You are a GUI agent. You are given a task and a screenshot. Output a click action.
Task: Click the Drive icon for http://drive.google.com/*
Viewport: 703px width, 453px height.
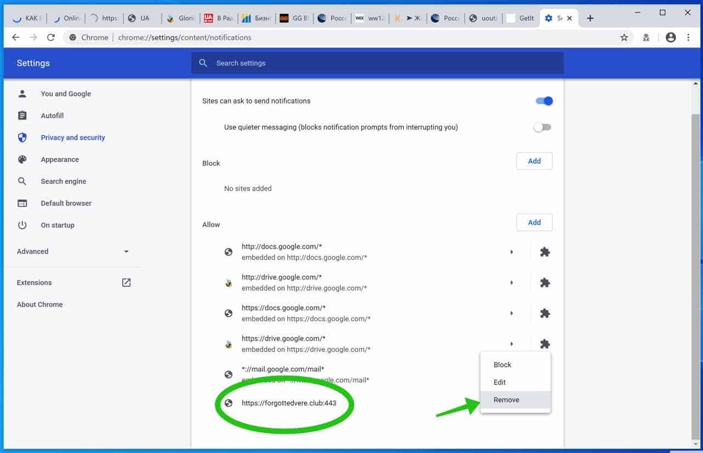pos(228,283)
